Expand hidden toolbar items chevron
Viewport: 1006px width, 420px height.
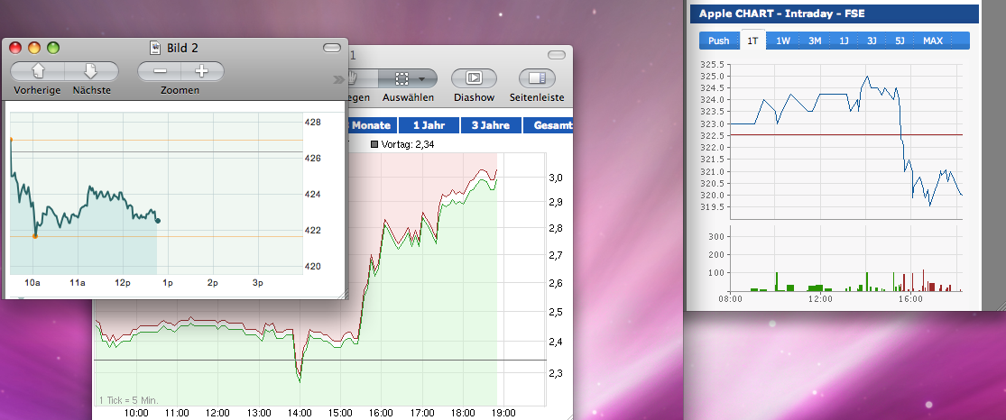(x=338, y=79)
